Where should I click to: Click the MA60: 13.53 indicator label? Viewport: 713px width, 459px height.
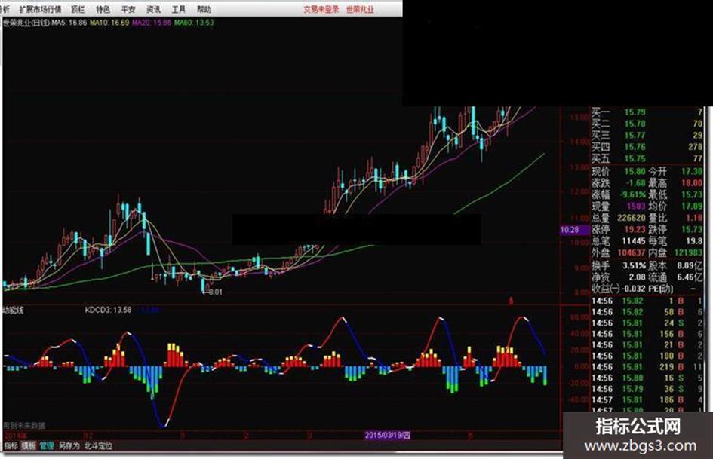[x=194, y=23]
